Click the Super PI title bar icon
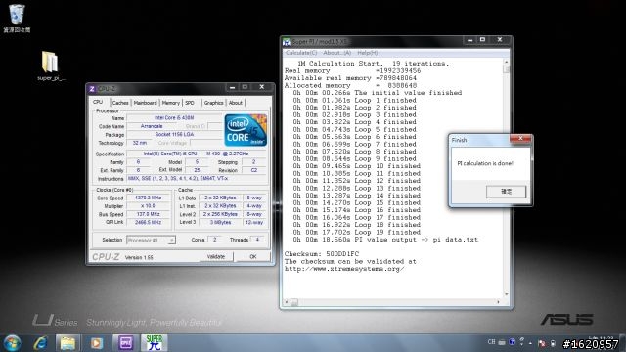The height and width of the screenshot is (352, 626). click(287, 42)
